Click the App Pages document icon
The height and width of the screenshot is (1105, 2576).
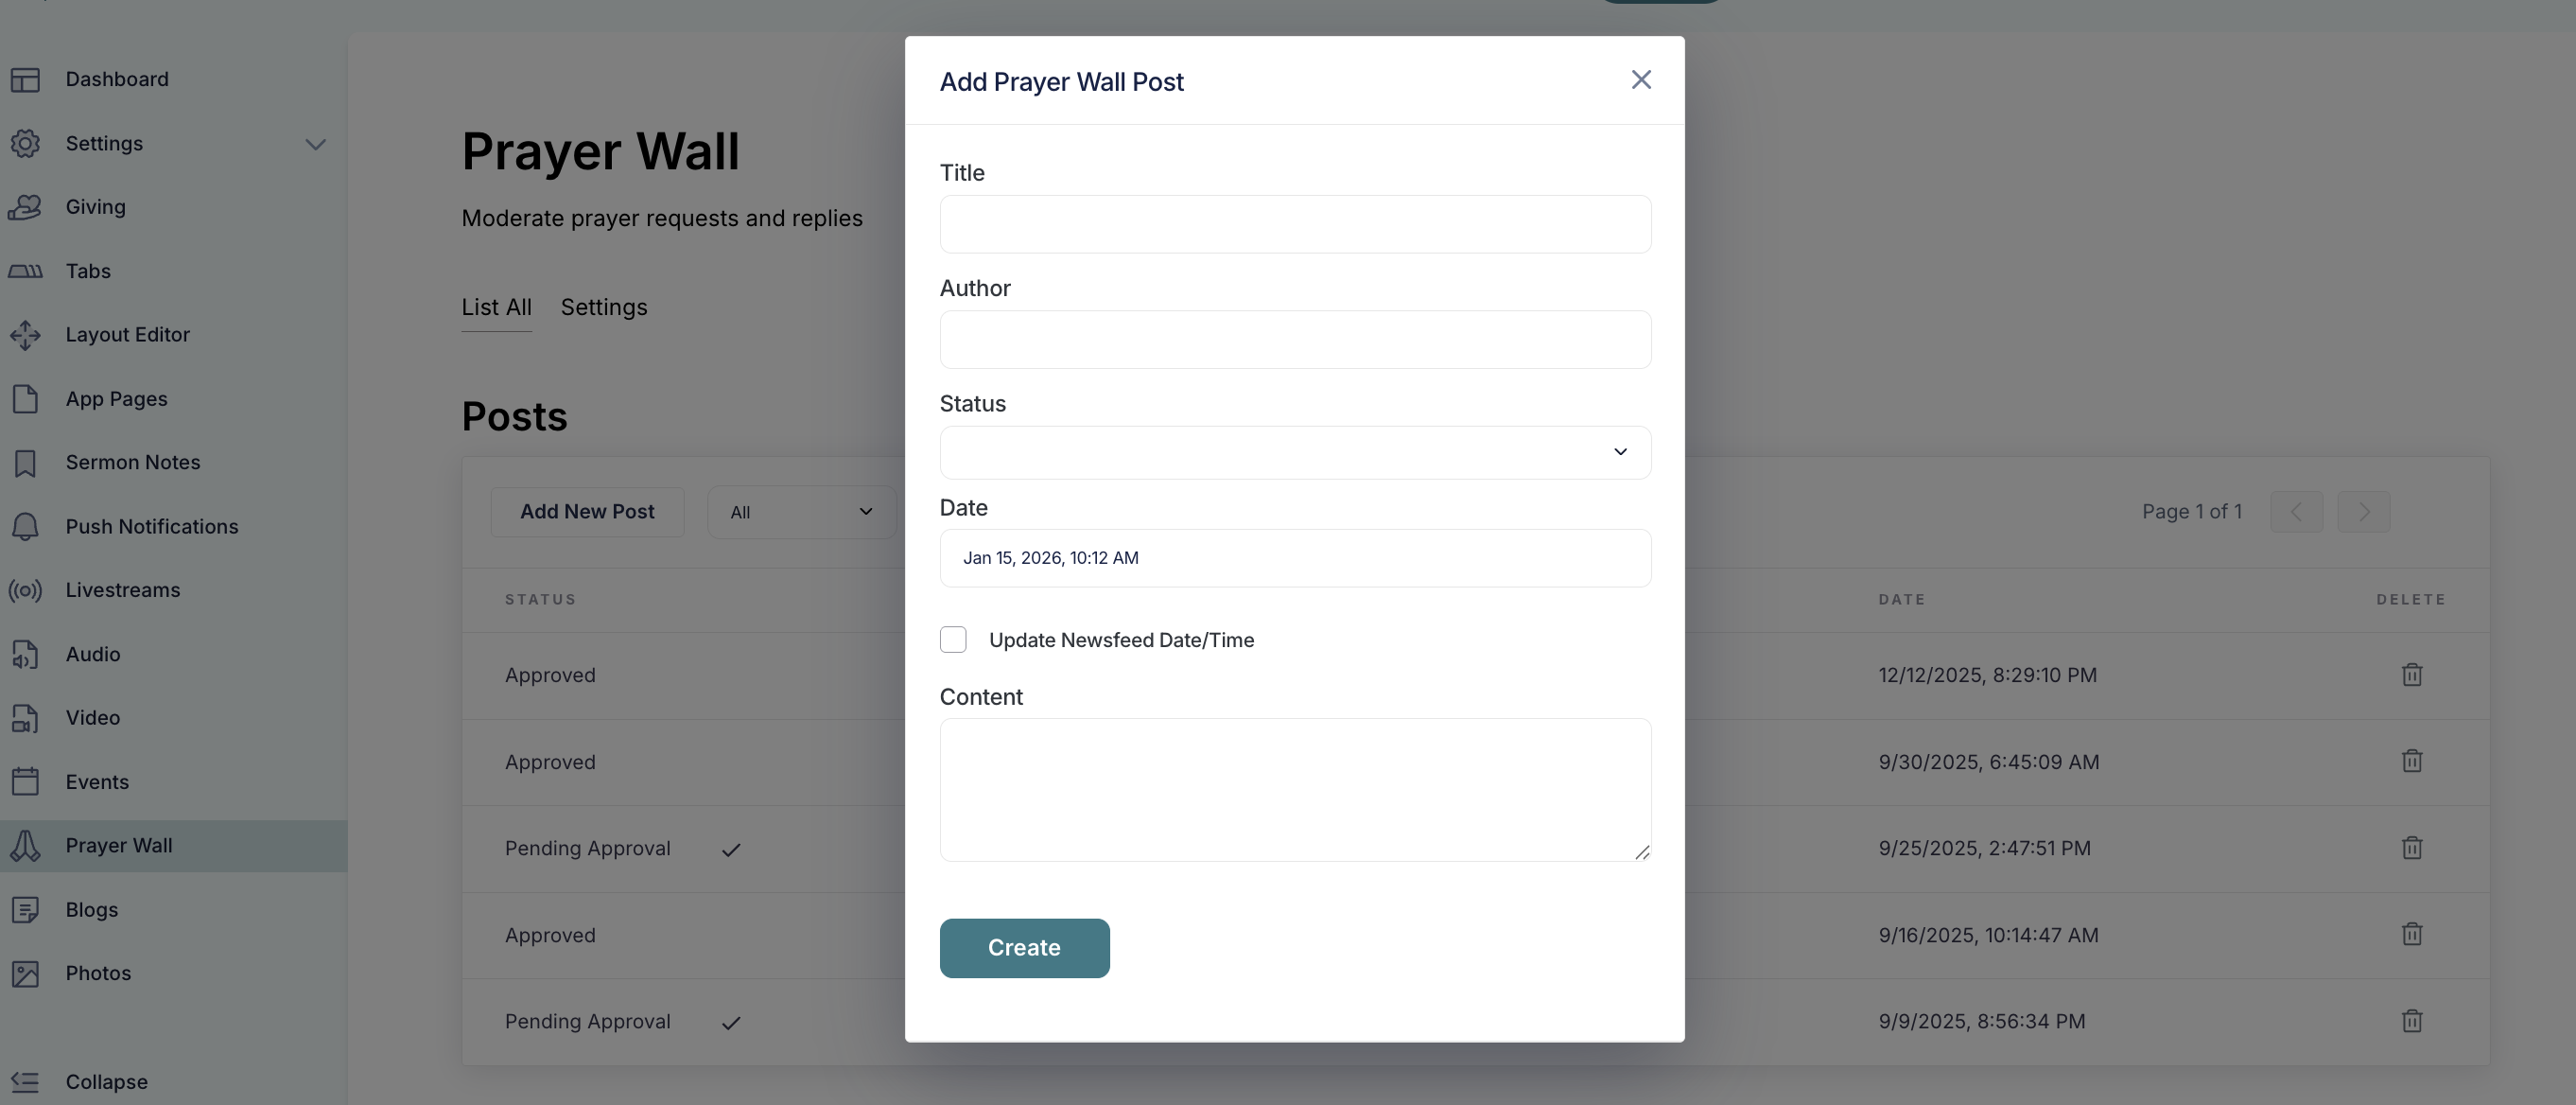point(25,399)
